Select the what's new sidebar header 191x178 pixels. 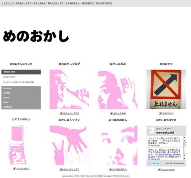[x=21, y=72]
